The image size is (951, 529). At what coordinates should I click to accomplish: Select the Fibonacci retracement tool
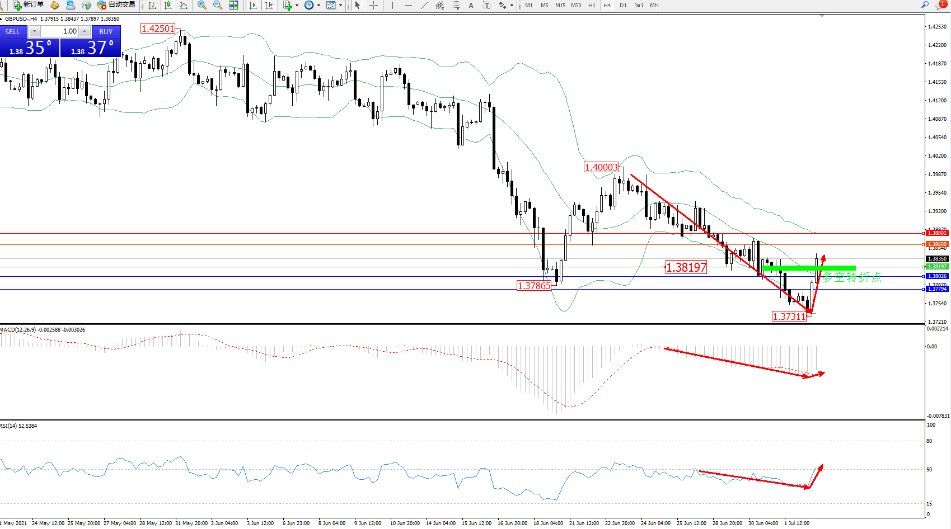[x=456, y=5]
